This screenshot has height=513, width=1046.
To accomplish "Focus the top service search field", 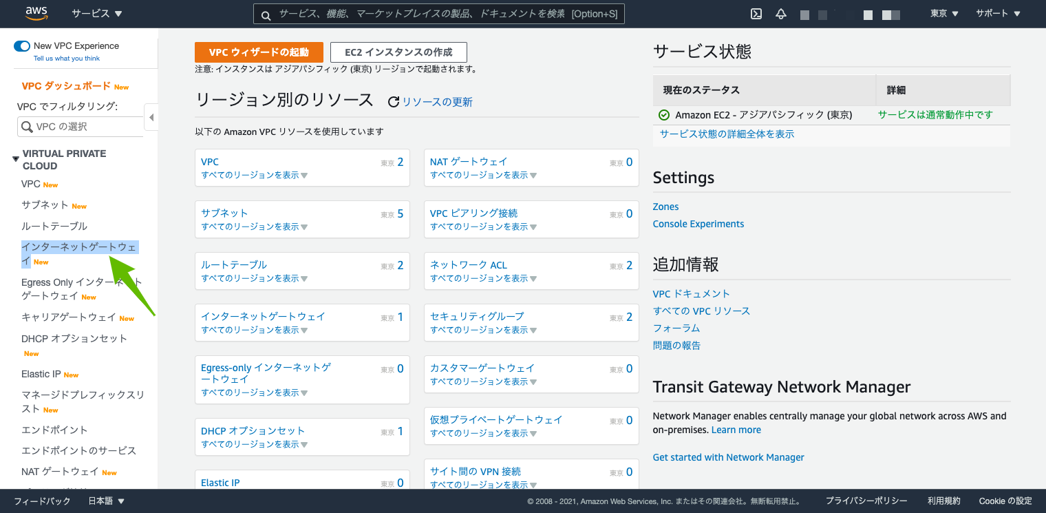I will (x=439, y=14).
